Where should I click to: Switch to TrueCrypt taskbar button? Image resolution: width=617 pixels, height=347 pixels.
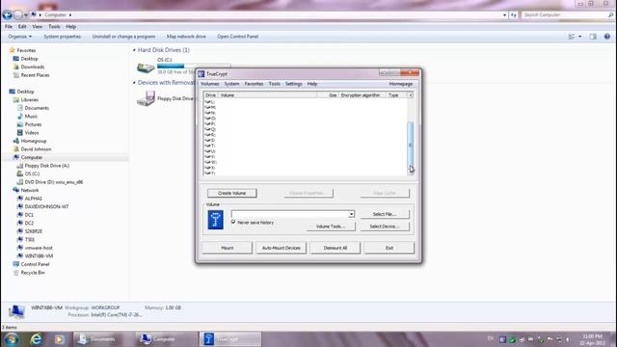(230, 338)
